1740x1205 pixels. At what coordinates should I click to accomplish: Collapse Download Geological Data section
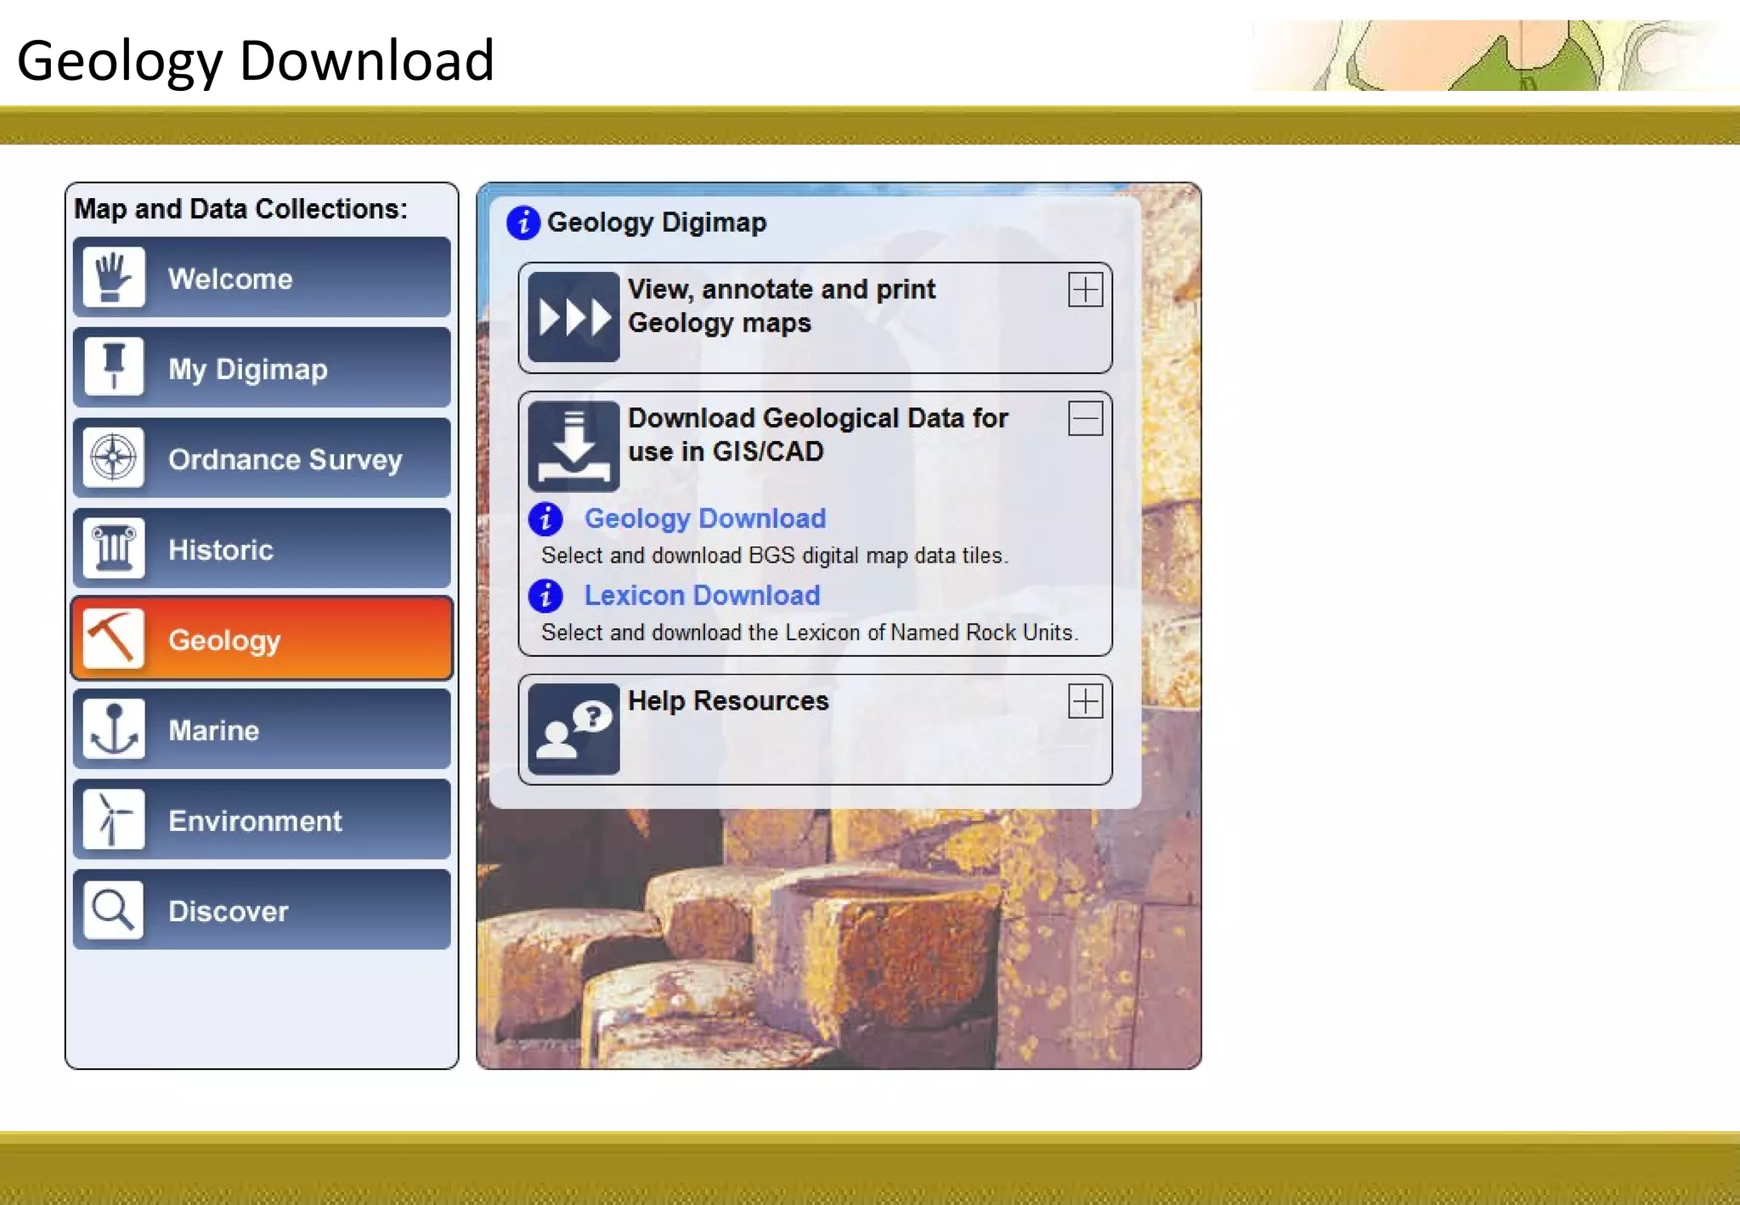tap(1085, 419)
